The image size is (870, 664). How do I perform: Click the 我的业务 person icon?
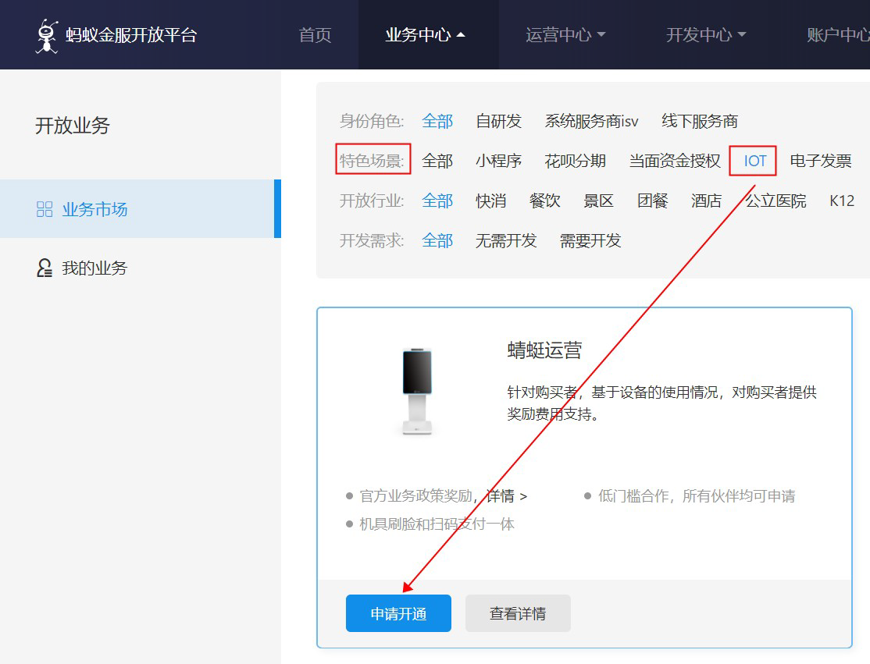tap(45, 268)
